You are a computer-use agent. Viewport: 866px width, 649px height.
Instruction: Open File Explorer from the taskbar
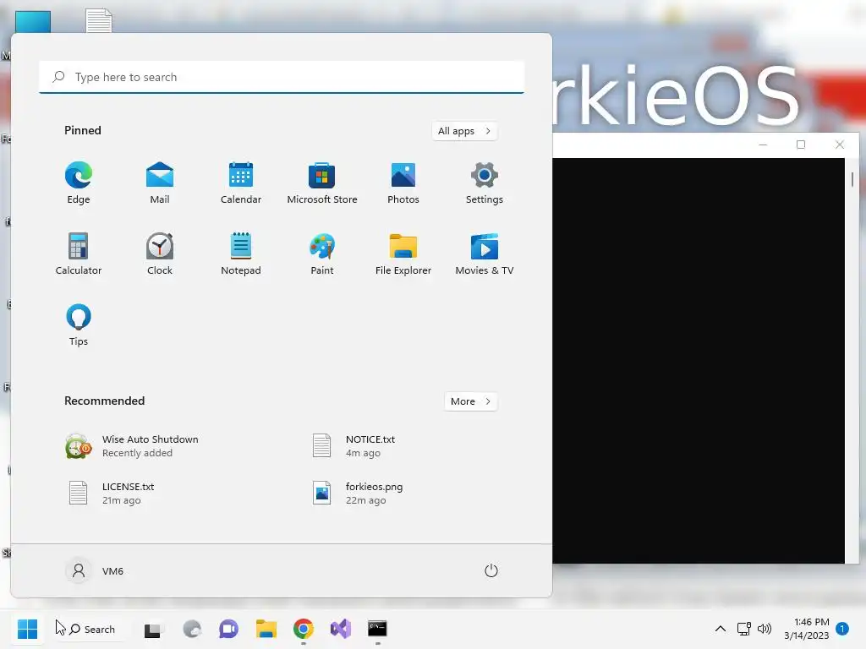coord(266,629)
